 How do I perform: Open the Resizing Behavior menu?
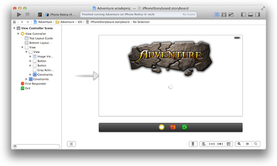[x=228, y=144]
